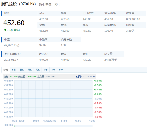
Task: Click the 收市价 value 449.00
Action: 43,60
